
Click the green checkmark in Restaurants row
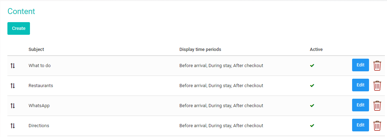coord(312,86)
